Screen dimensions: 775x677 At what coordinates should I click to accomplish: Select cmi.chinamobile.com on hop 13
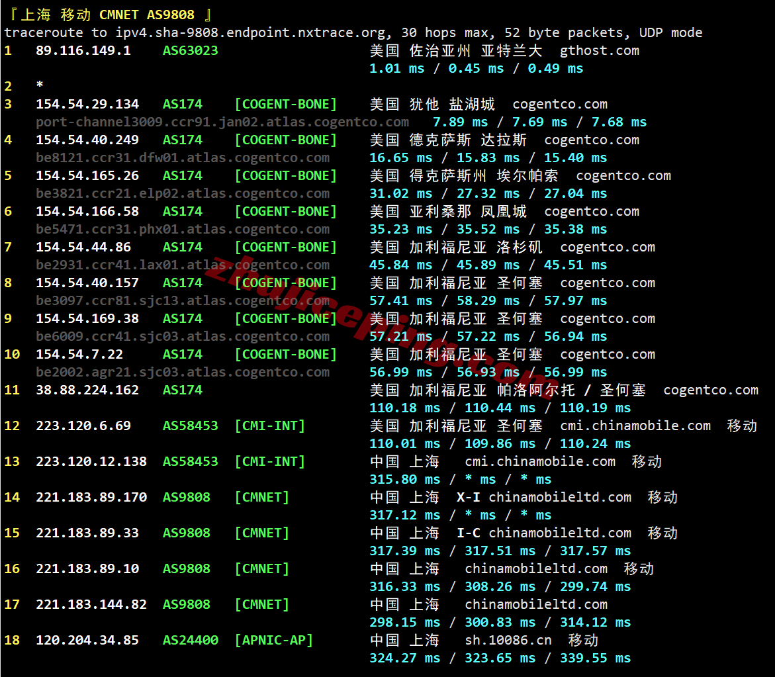(x=540, y=461)
